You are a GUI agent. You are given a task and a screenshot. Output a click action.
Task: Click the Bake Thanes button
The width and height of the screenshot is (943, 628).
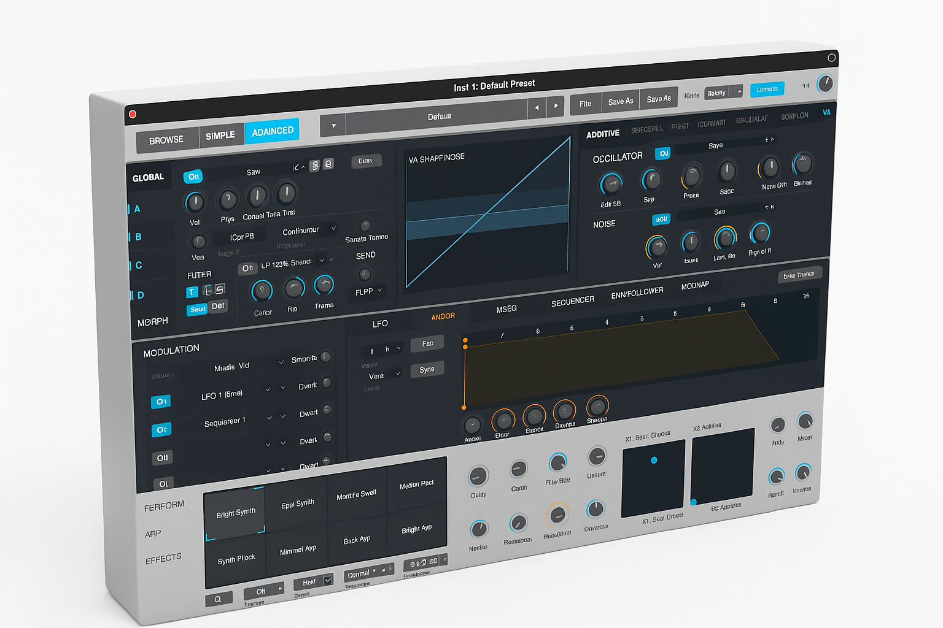799,275
